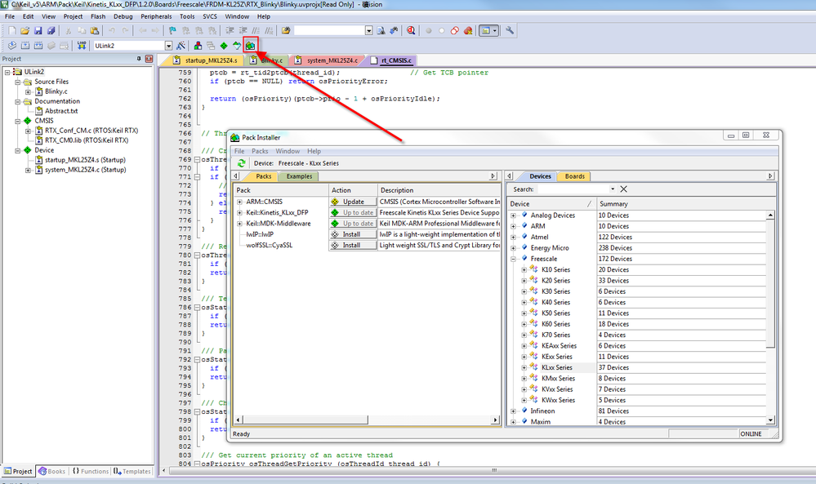This screenshot has width=816, height=484.
Task: Click the editor horizontal scrollbar thumb
Action: click(x=494, y=470)
